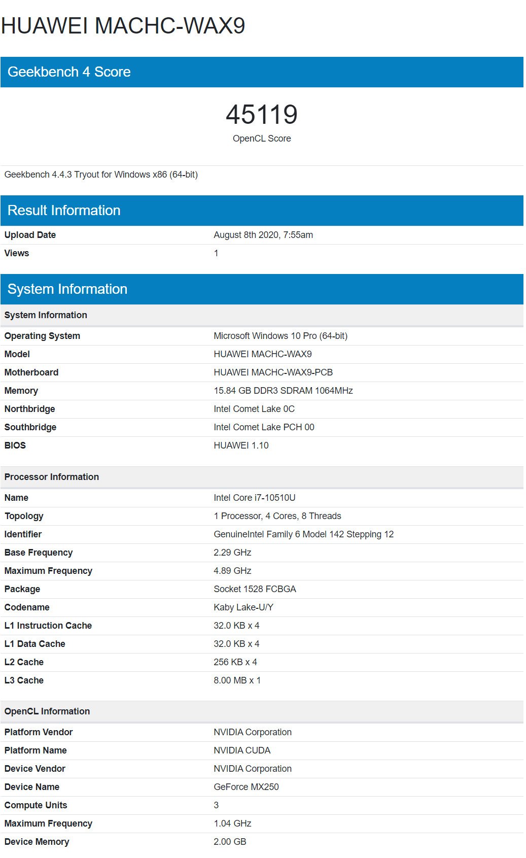The height and width of the screenshot is (858, 526).
Task: Click the OpenCL Score label
Action: (262, 139)
